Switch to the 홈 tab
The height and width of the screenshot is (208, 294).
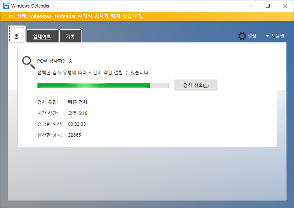pyautogui.click(x=17, y=35)
